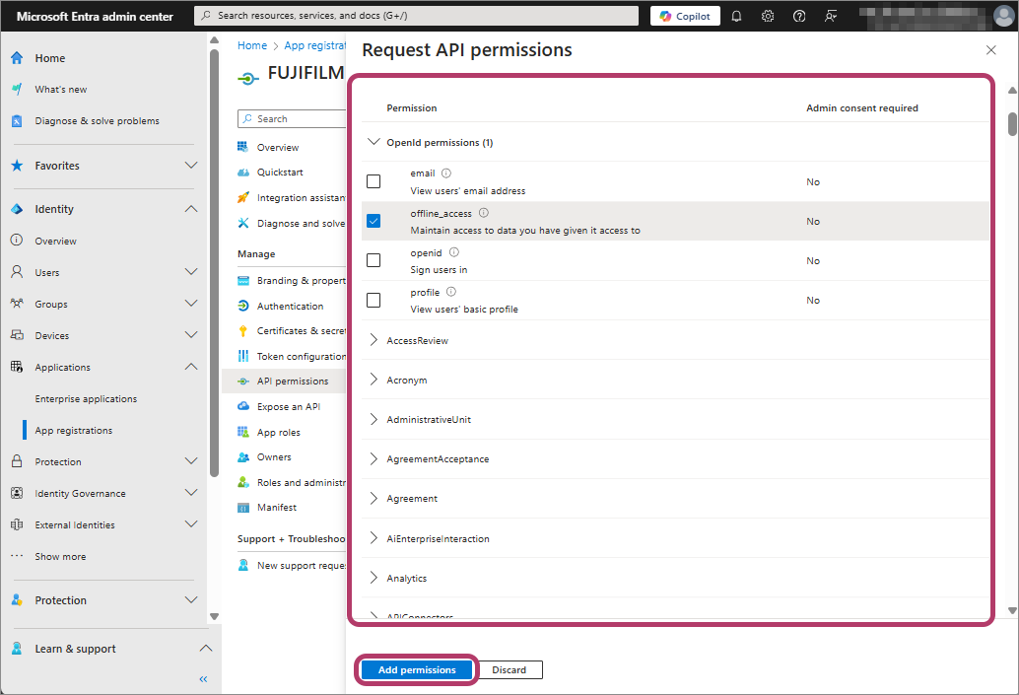Collapse the sidebar with double-chevron icon

coord(203,679)
